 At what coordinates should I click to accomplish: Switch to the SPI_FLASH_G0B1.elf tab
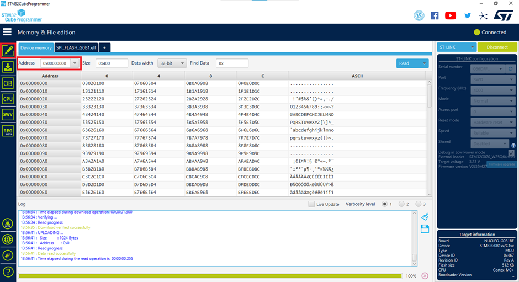pyautogui.click(x=76, y=47)
